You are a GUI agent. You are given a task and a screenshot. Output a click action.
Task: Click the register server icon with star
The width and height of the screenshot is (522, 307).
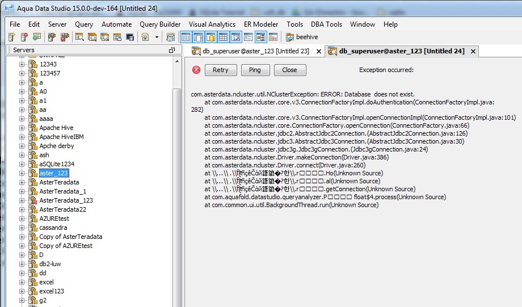pos(12,37)
